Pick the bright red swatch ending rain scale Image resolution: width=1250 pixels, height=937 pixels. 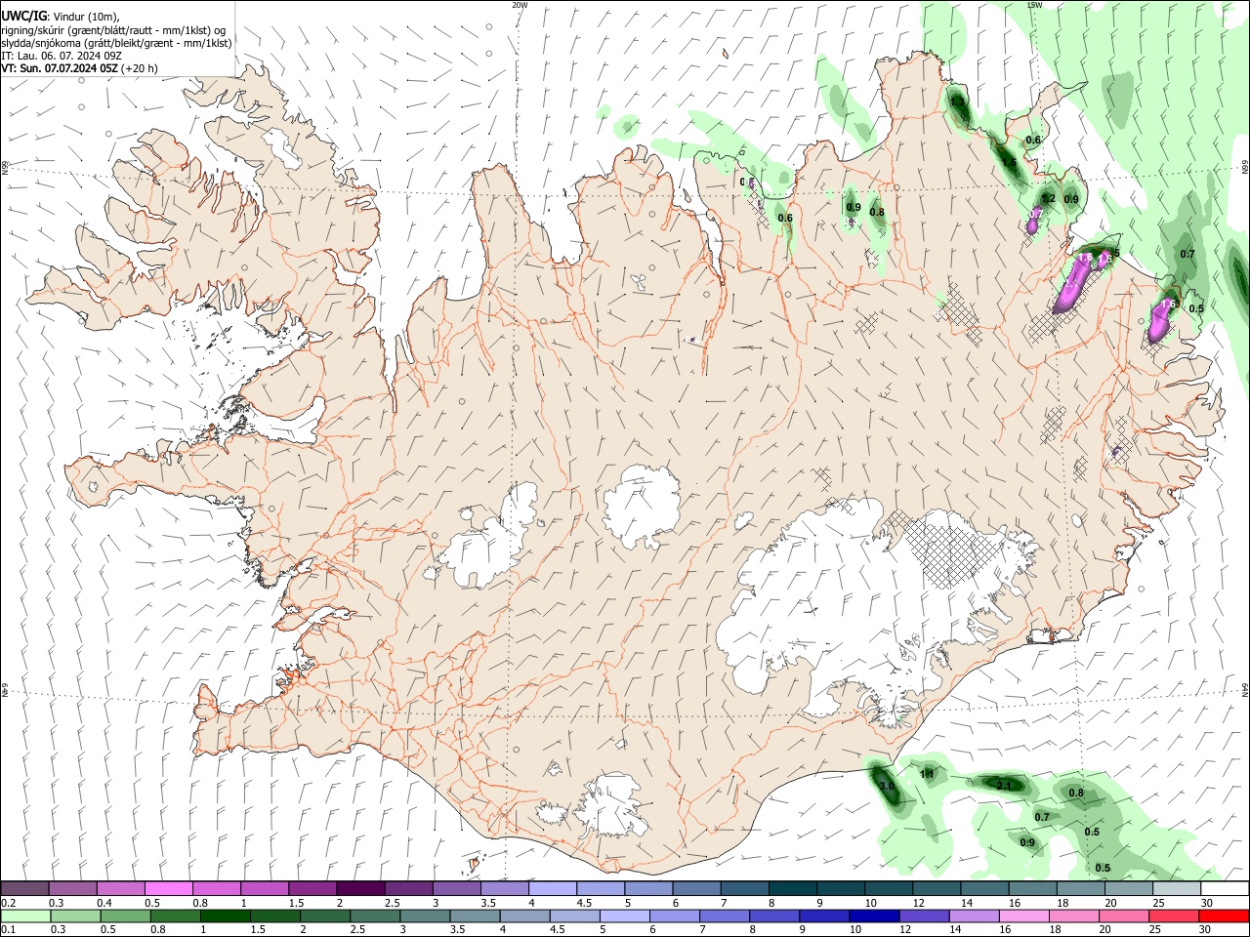click(x=1225, y=916)
